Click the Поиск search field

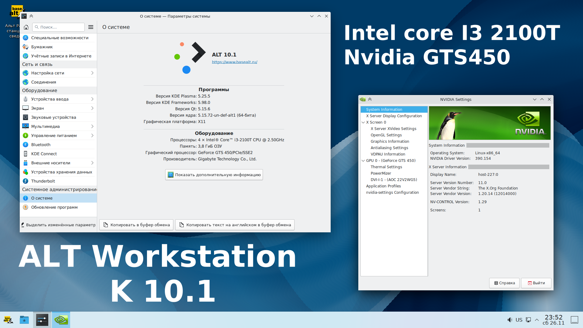[58, 27]
